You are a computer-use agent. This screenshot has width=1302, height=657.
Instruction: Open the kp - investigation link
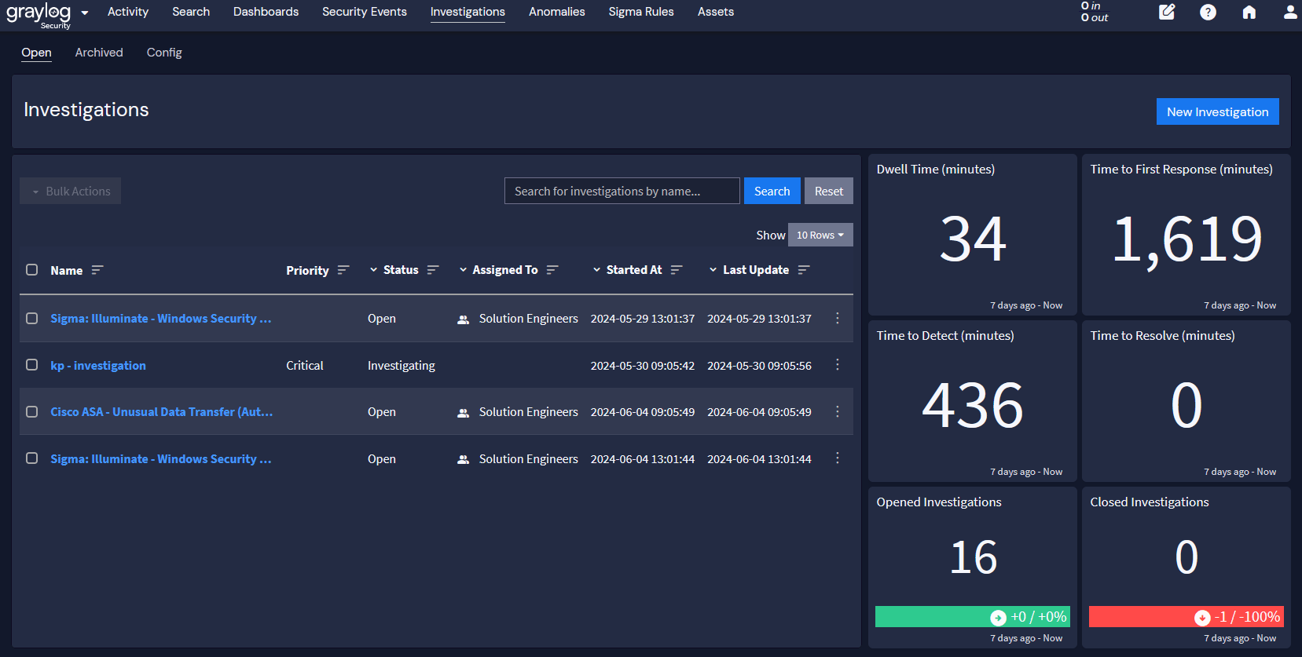click(98, 365)
